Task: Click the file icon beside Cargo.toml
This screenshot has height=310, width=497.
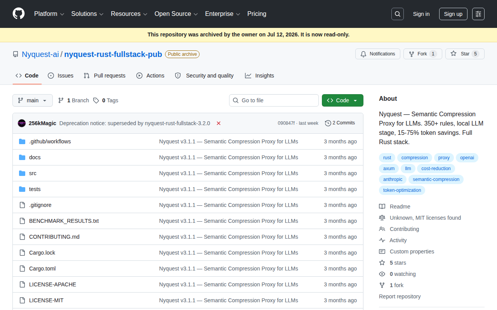Action: [22, 269]
